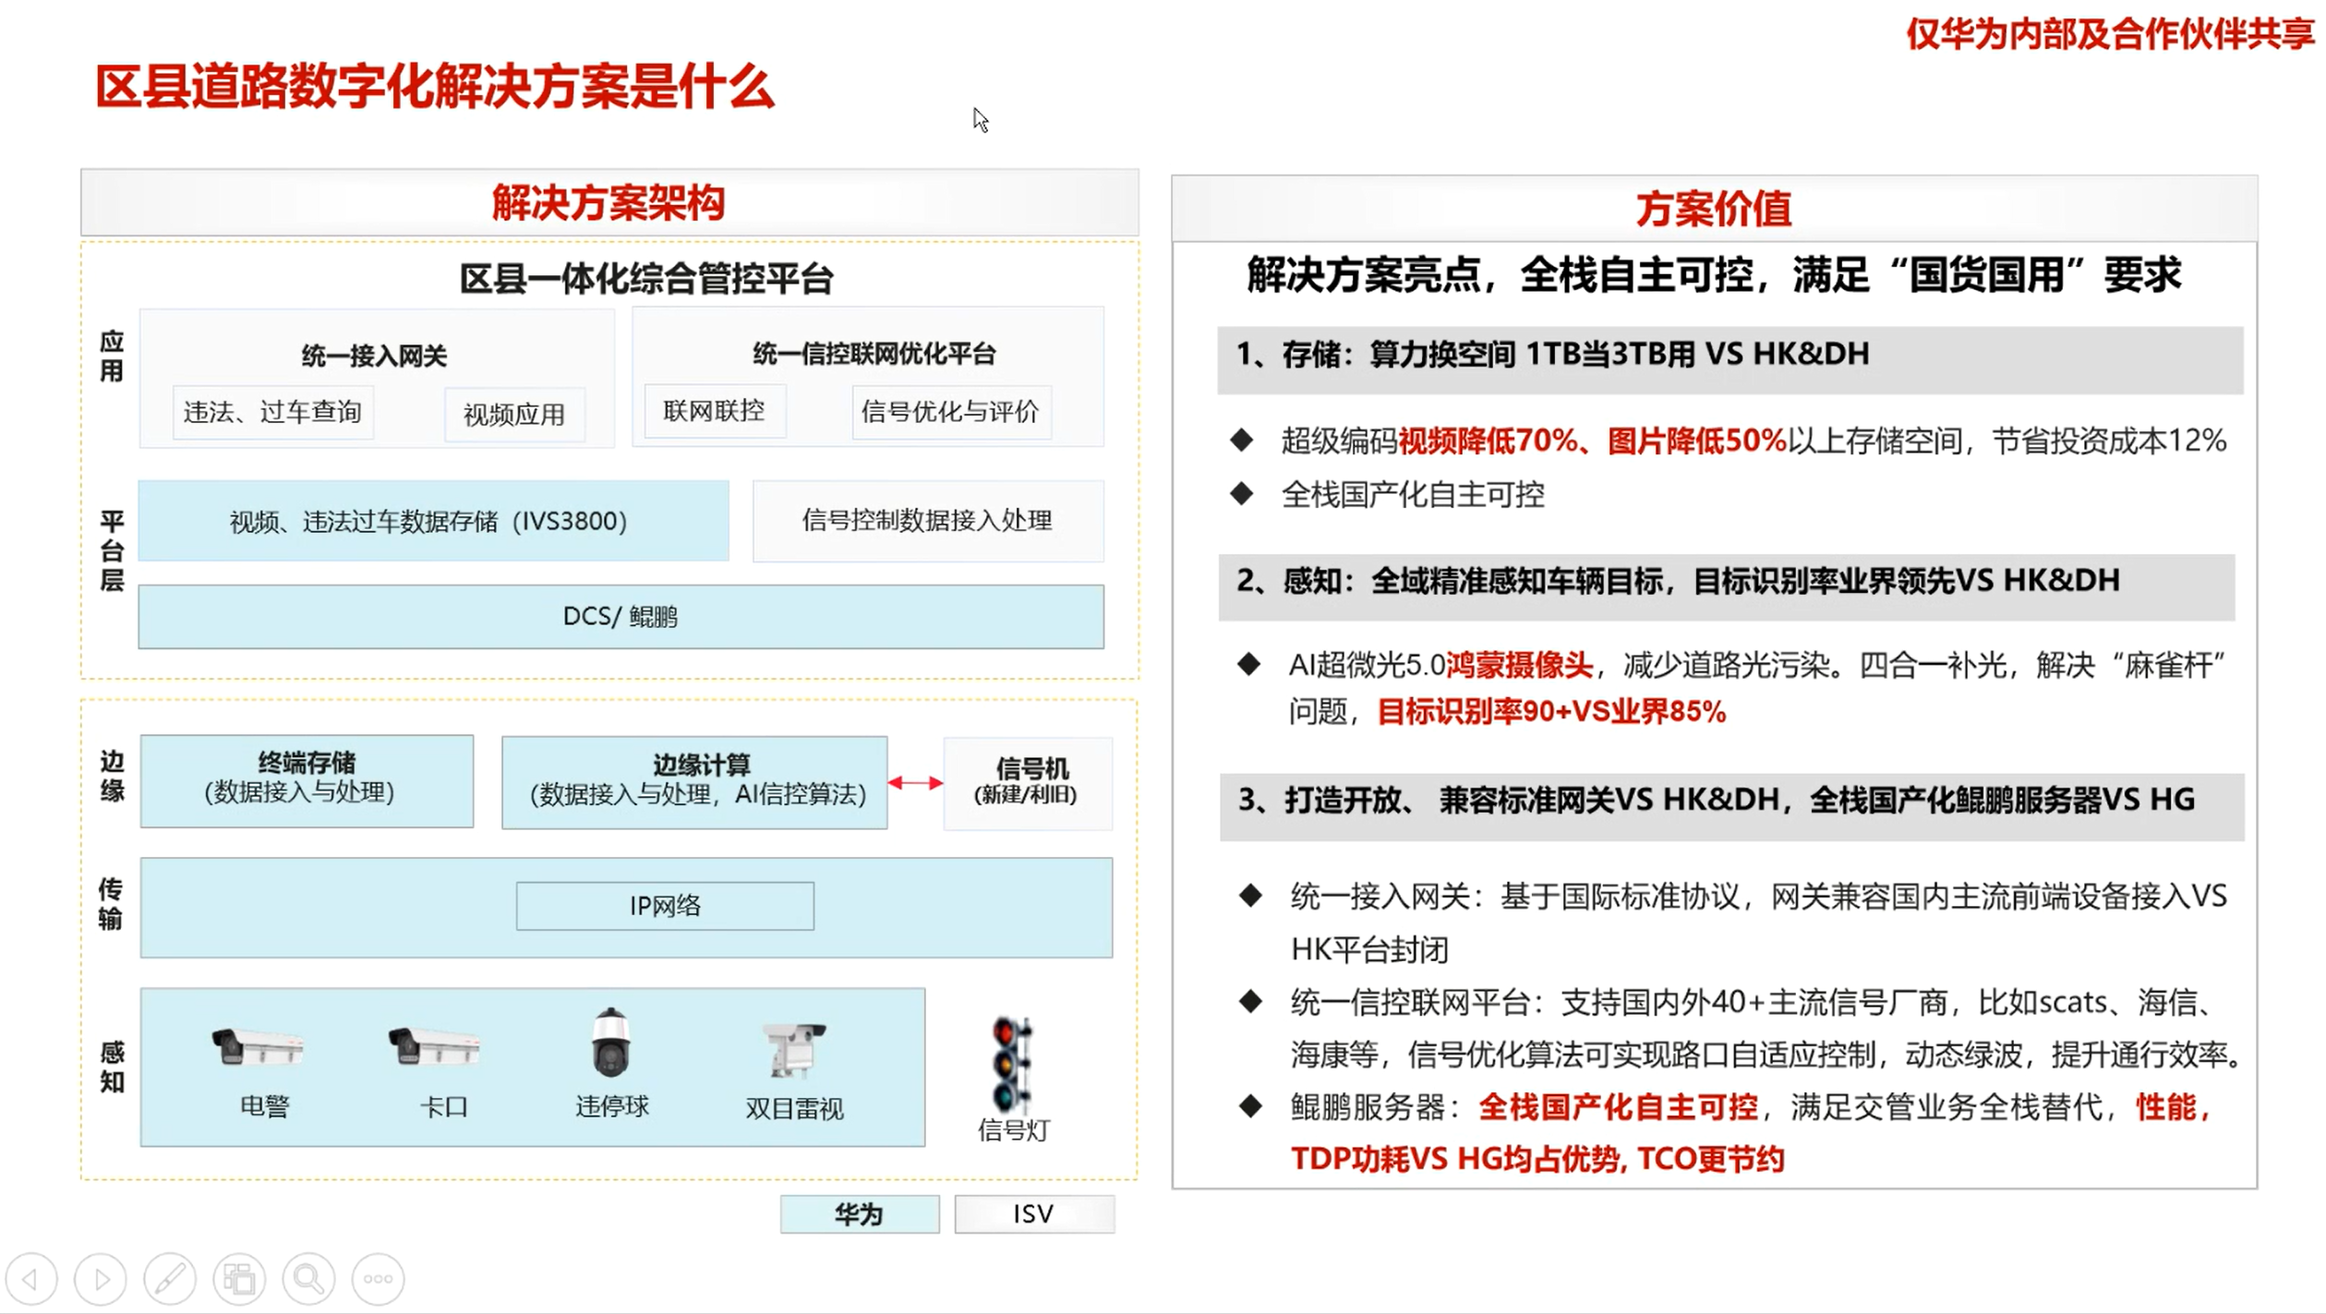This screenshot has height=1314, width=2326.
Task: Click the 解决方案架构 header
Action: [x=609, y=202]
